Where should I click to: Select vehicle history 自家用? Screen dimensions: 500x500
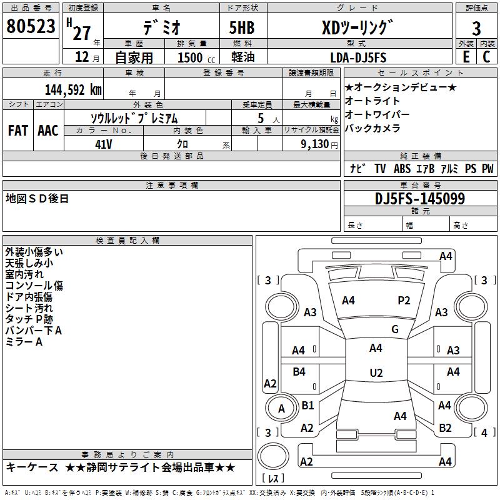(x=134, y=57)
